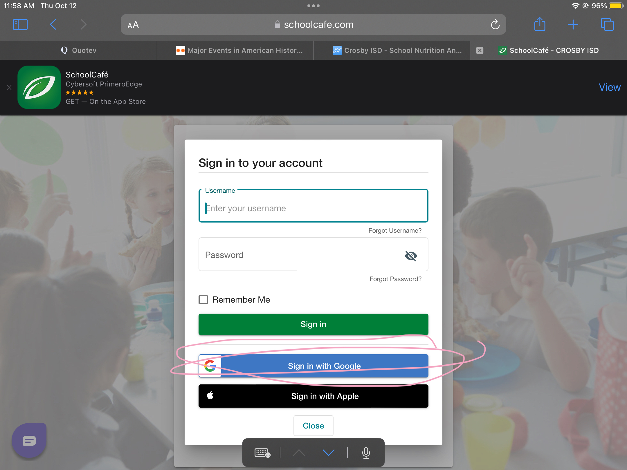This screenshot has width=627, height=470.
Task: Open the Forgot Password? link
Action: (395, 279)
